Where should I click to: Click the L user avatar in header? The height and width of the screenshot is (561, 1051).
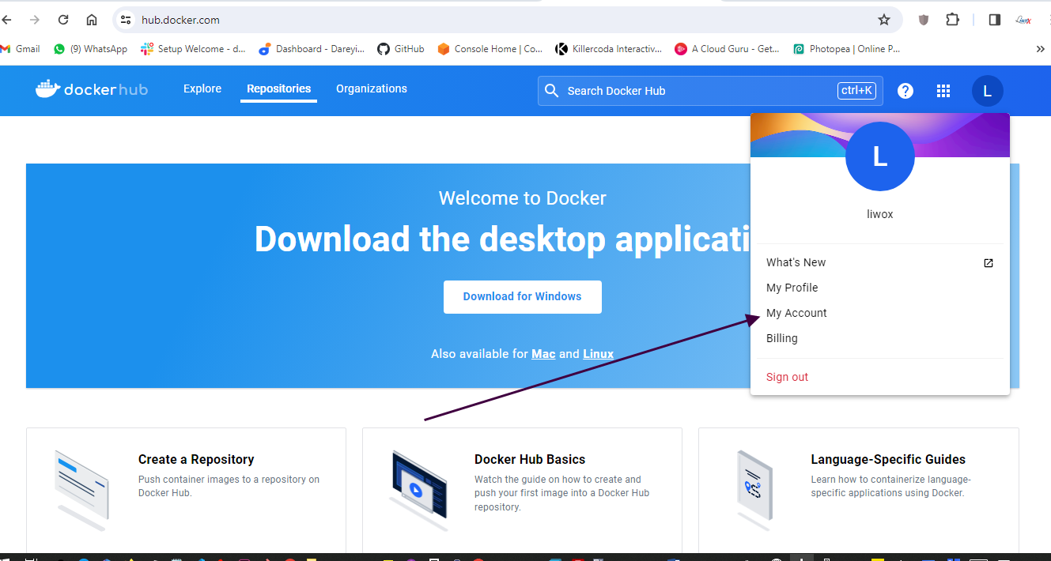[x=987, y=91]
